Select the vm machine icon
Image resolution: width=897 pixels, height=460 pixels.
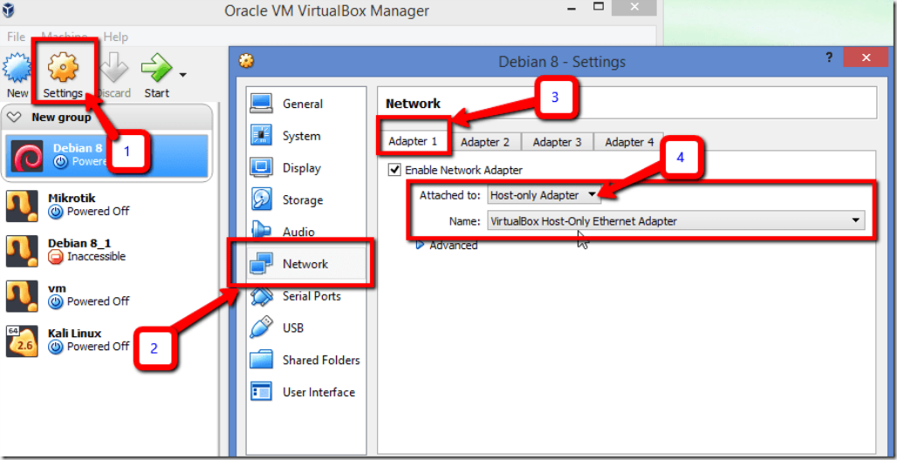point(22,295)
